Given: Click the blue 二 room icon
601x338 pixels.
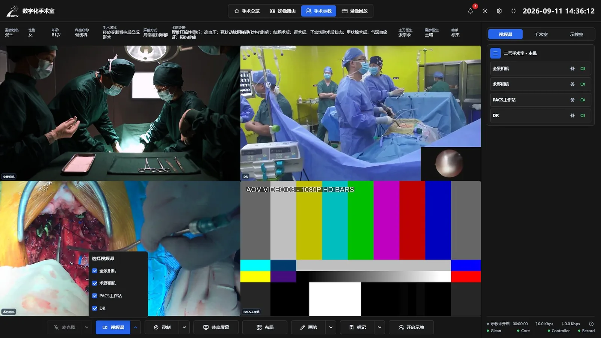Looking at the screenshot, I should (x=495, y=53).
